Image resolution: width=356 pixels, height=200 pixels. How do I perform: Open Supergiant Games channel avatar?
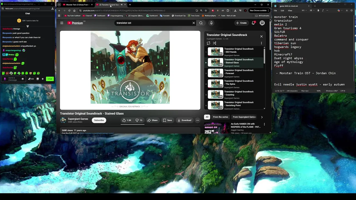pyautogui.click(x=63, y=120)
